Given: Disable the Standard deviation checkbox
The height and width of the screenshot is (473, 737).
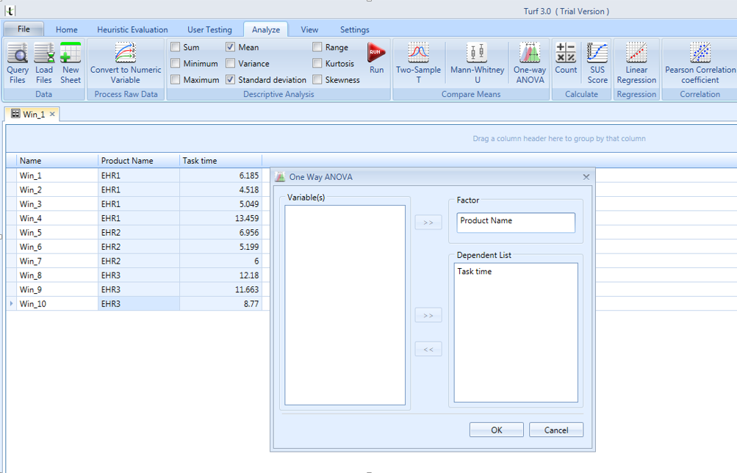Looking at the screenshot, I should coord(231,80).
